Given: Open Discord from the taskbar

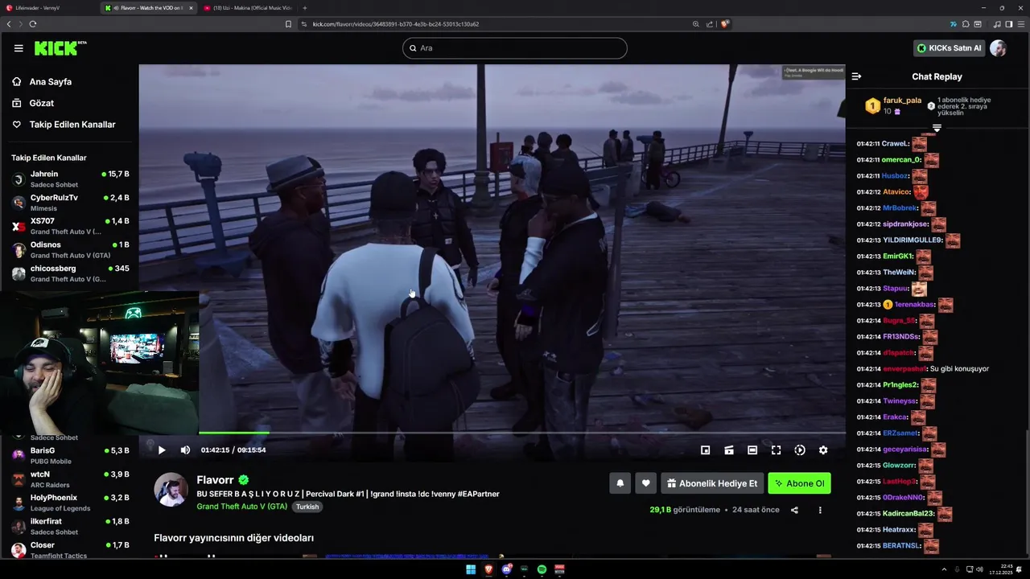Looking at the screenshot, I should click(506, 569).
